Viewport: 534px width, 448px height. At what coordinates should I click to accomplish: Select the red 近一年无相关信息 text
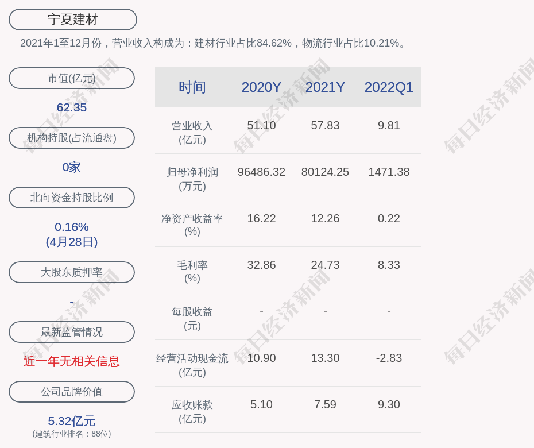pos(72,361)
